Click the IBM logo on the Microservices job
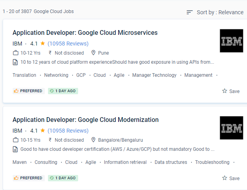Image resolution: width=247 pixels, height=190 pixels. point(231,41)
